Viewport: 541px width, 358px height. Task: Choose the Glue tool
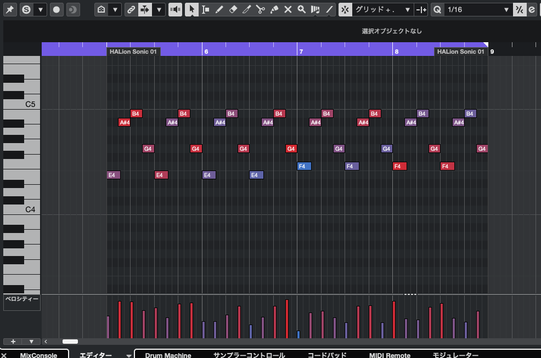point(274,9)
